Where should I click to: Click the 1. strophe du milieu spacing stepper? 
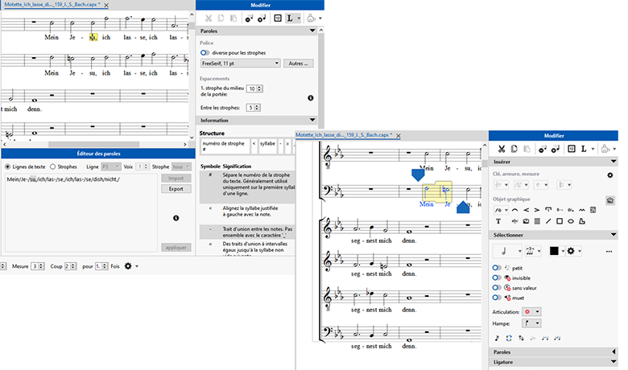tap(254, 88)
